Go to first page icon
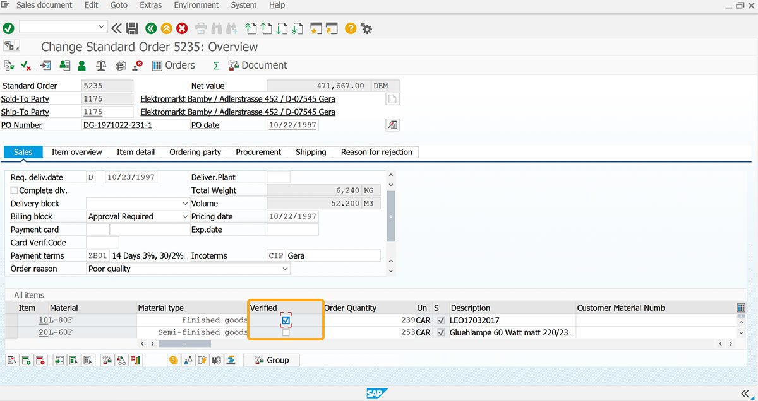 [x=251, y=28]
